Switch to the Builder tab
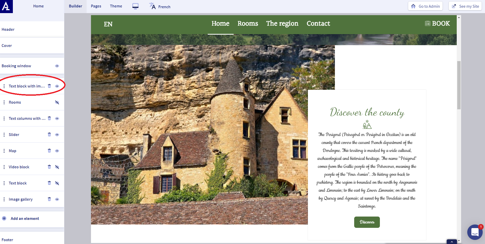The width and height of the screenshot is (485, 244). tap(76, 6)
